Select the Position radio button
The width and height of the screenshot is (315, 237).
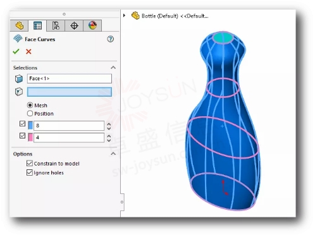pyautogui.click(x=30, y=114)
